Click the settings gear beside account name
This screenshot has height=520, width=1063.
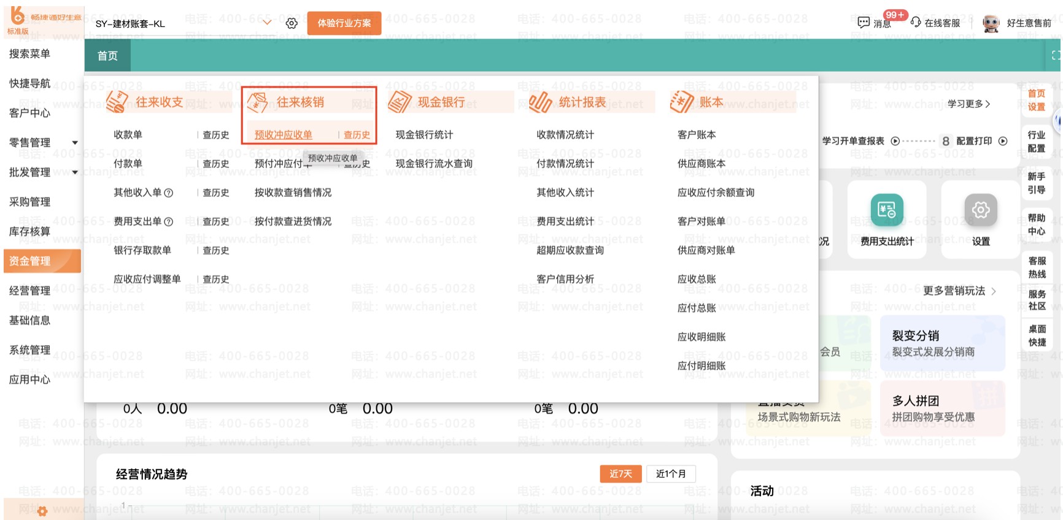click(x=292, y=23)
